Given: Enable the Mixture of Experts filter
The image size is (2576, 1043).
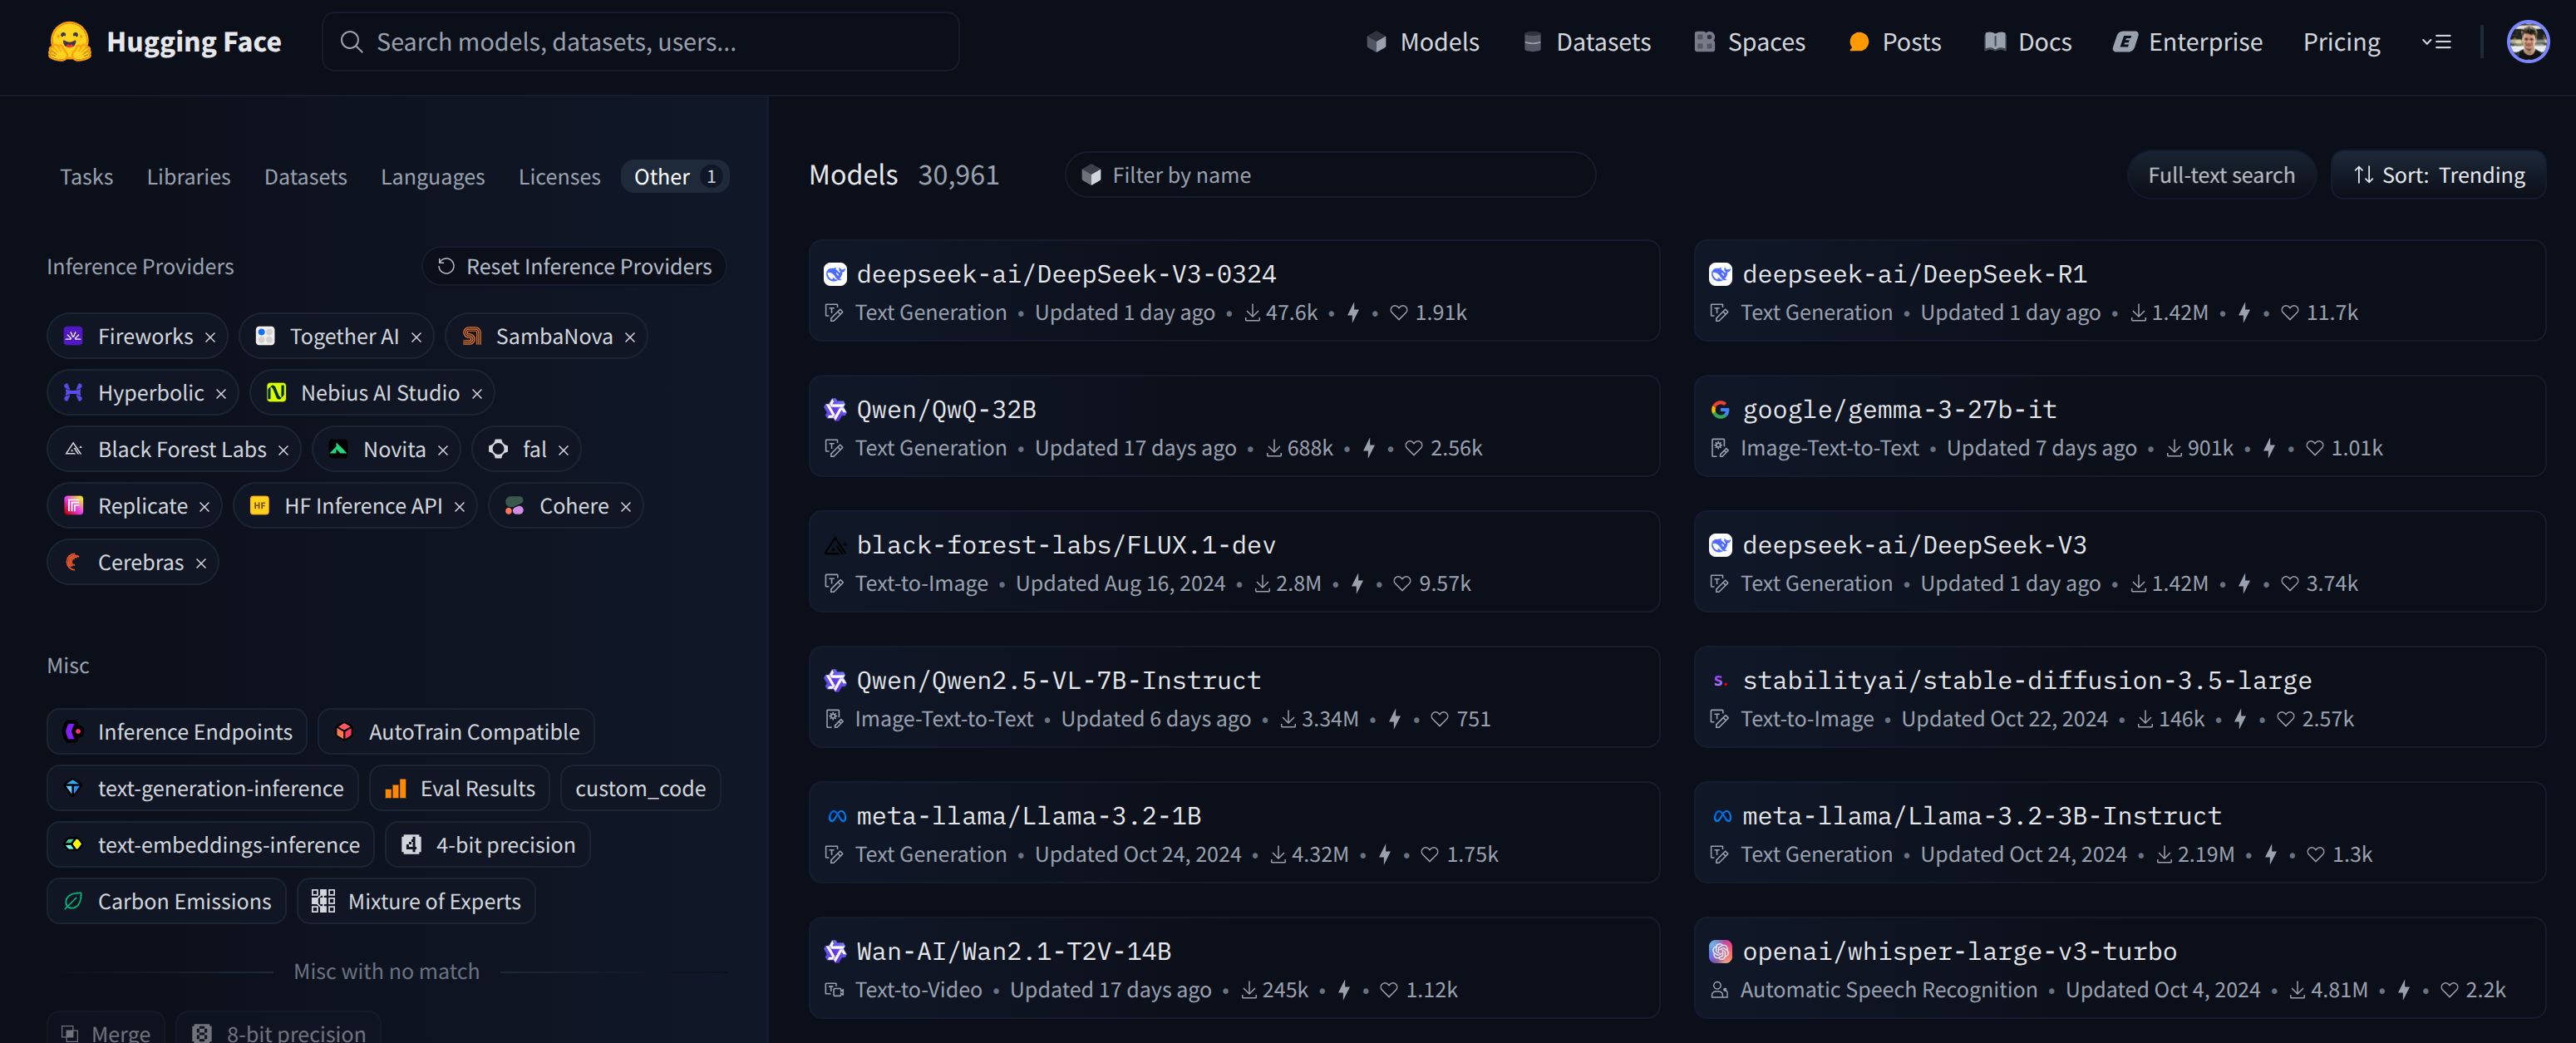Looking at the screenshot, I should (x=416, y=901).
